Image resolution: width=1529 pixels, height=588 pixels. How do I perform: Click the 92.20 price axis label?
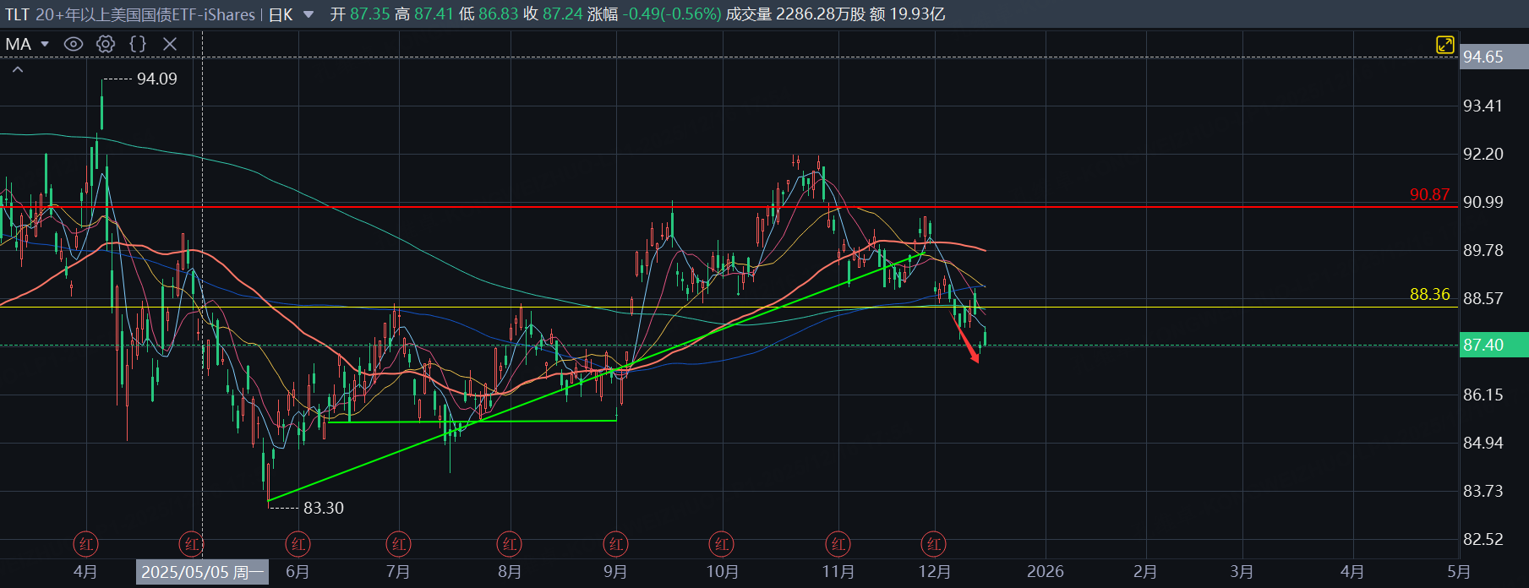click(x=1483, y=154)
